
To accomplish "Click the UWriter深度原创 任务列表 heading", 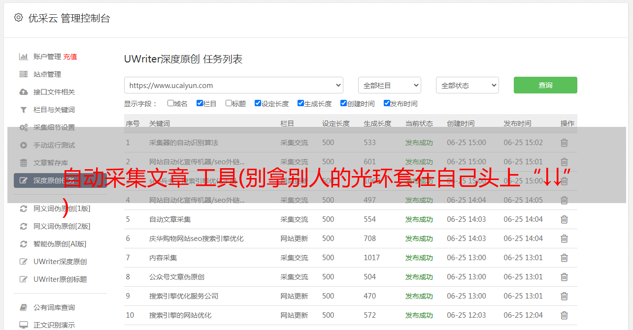I will [x=183, y=59].
